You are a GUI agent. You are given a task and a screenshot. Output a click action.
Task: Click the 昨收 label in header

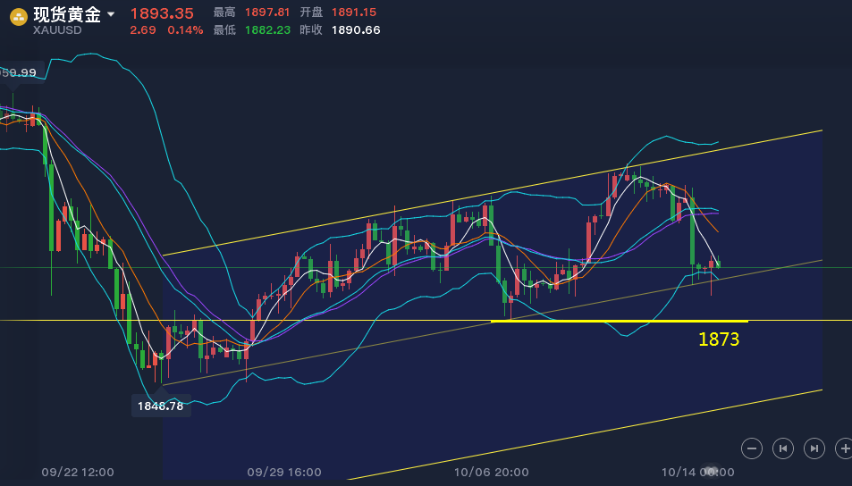click(311, 30)
